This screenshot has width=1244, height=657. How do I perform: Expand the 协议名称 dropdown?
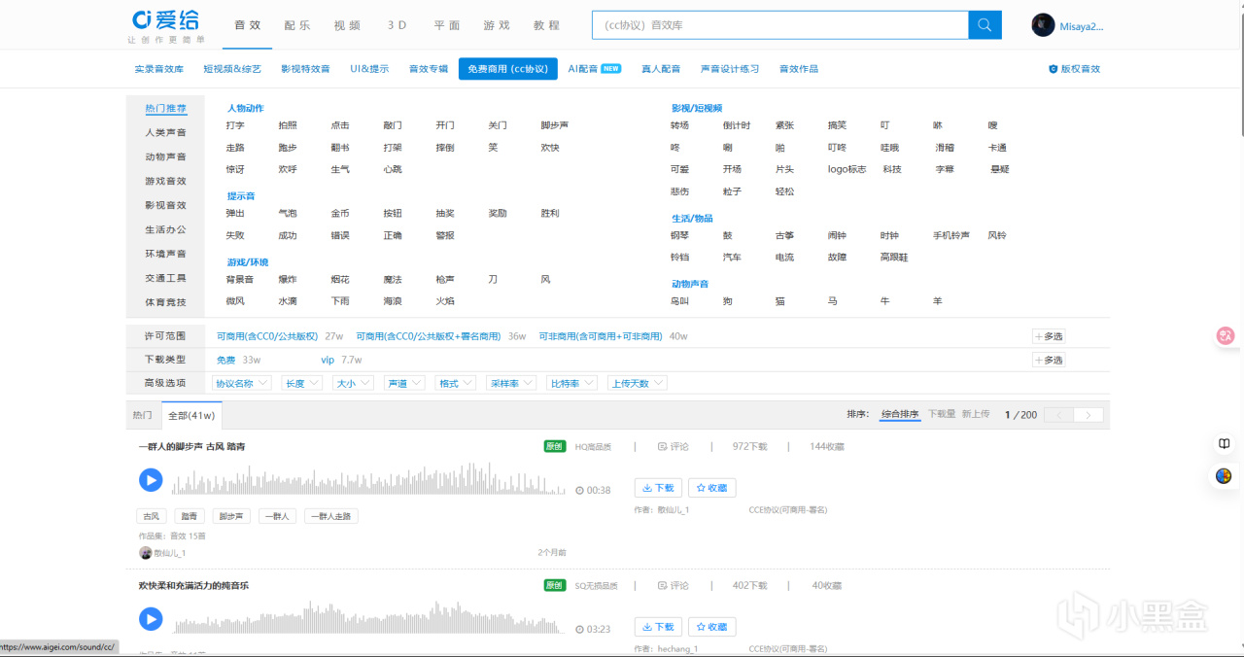click(x=241, y=384)
